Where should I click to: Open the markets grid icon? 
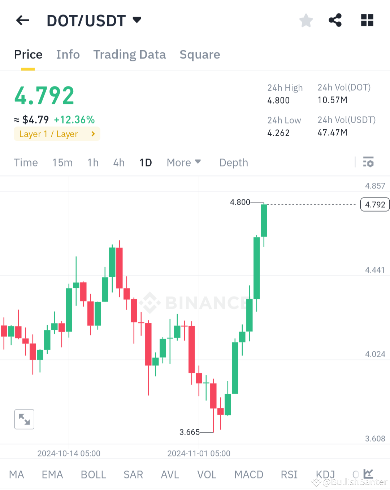(x=367, y=21)
